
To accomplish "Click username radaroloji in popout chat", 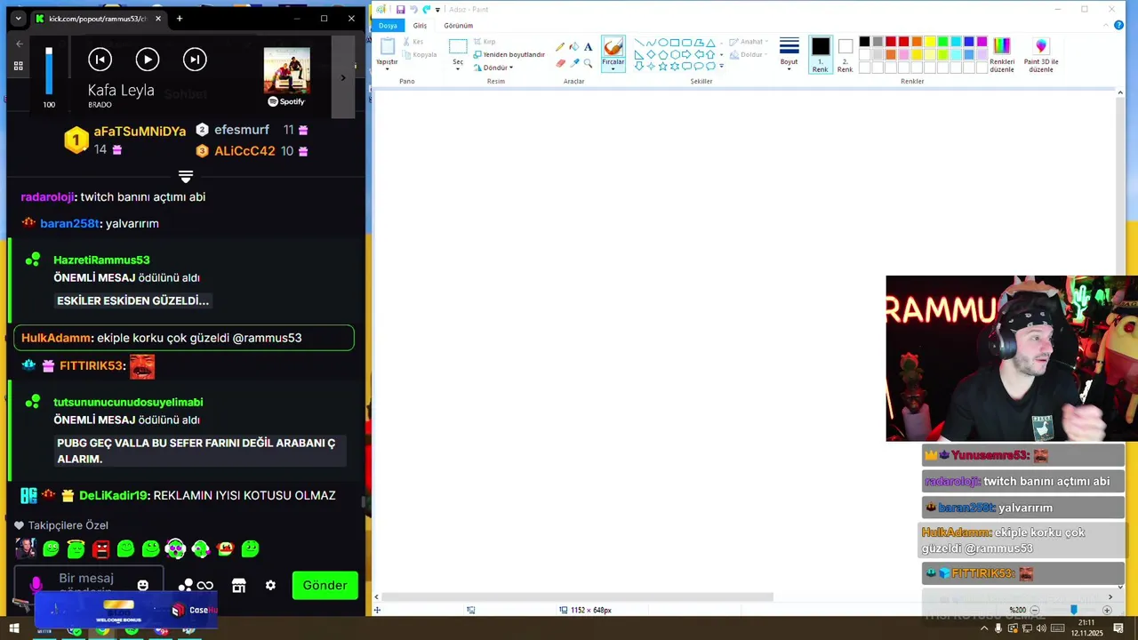I will pos(48,196).
